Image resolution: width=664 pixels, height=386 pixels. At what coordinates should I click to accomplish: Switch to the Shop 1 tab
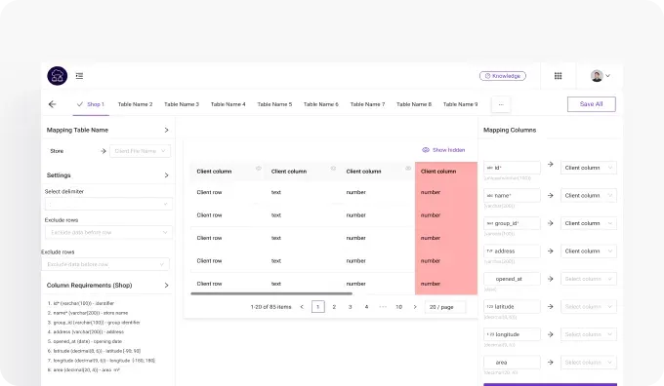[x=91, y=104]
